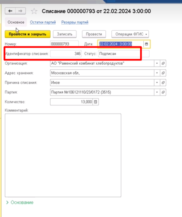Viewport: 182px width, 217px height.
Task: Go forward with the right arrow button
Action: click(20, 11)
